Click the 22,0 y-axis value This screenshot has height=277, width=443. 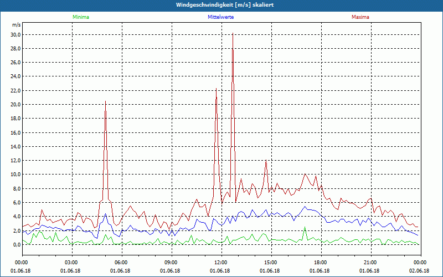[16, 91]
